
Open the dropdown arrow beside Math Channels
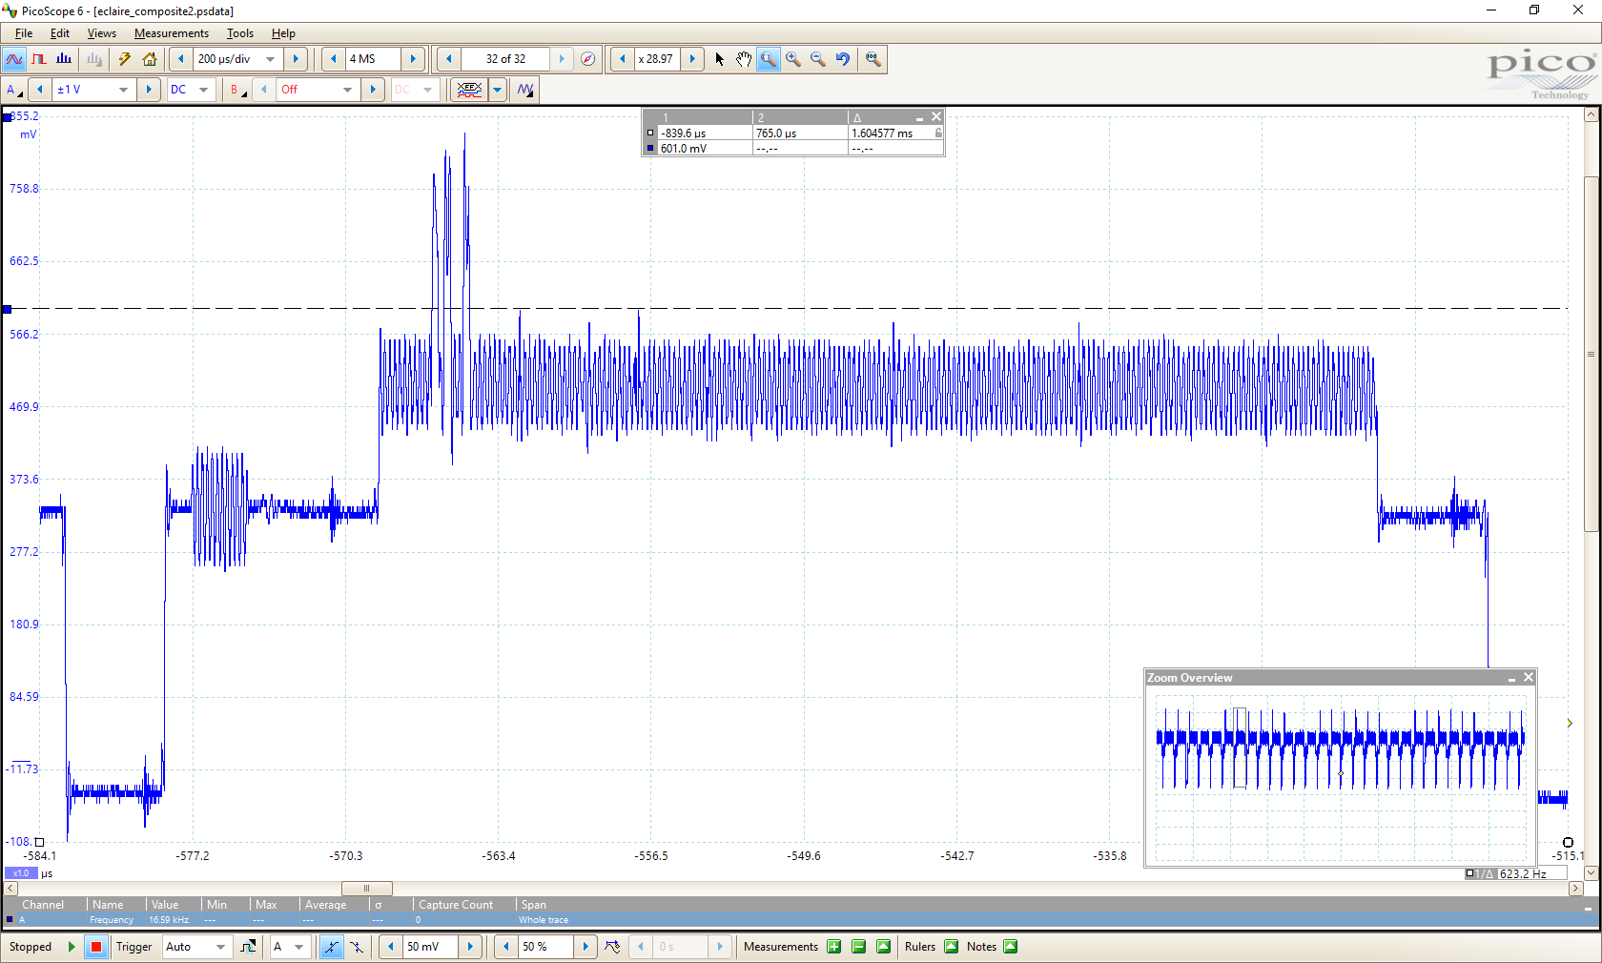[x=497, y=90]
